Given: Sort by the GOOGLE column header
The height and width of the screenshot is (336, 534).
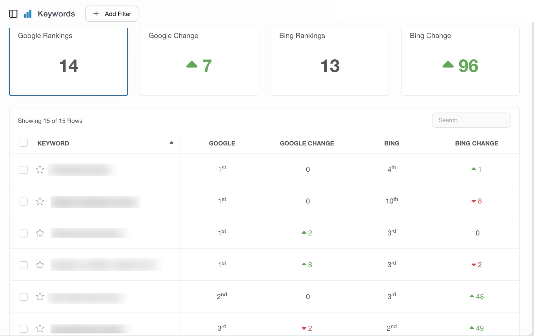Looking at the screenshot, I should pos(222,143).
